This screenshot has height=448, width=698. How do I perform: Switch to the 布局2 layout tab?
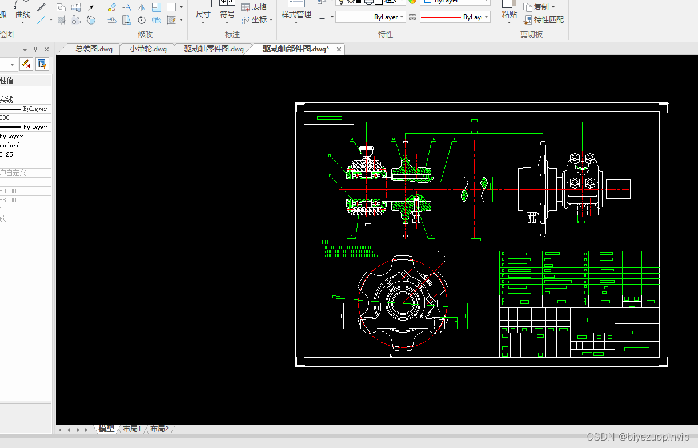pyautogui.click(x=159, y=429)
